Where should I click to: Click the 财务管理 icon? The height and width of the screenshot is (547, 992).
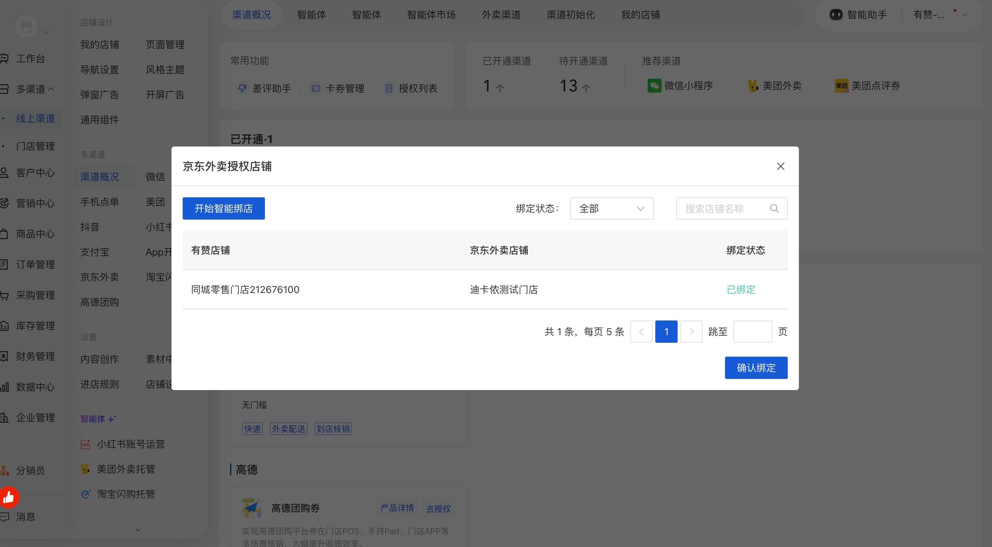4,356
